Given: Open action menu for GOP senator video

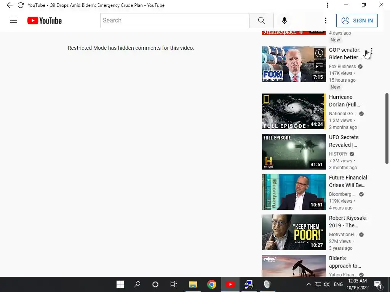Looking at the screenshot, I should pyautogui.click(x=372, y=51).
